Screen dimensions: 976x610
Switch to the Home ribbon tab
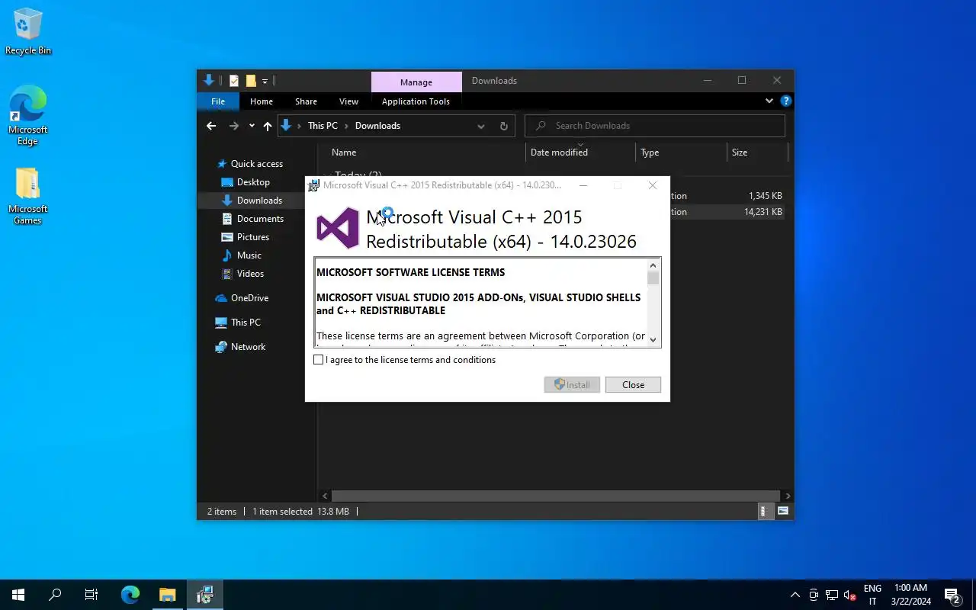coord(262,101)
